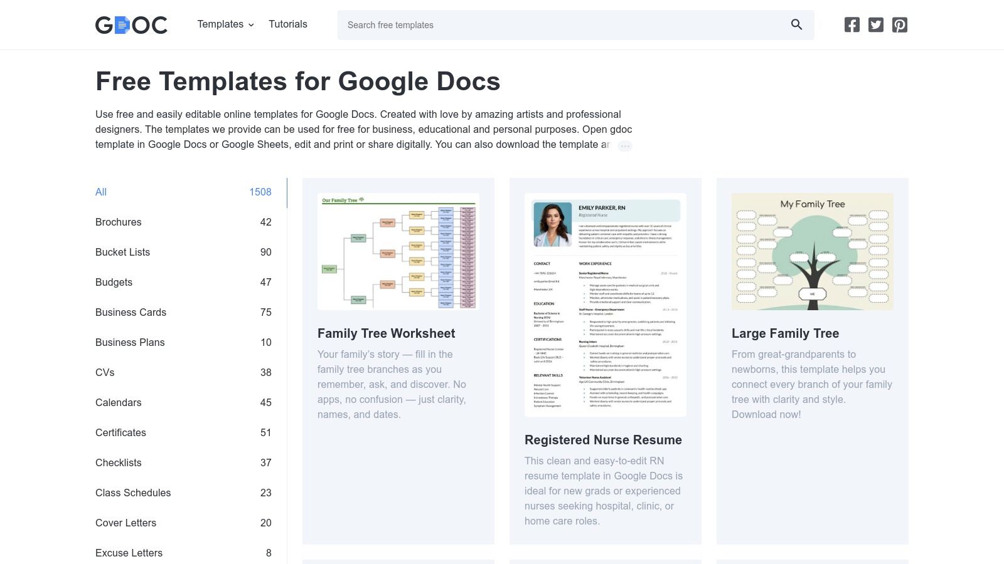Open the GDOC logo home link
1004x564 pixels.
pyautogui.click(x=131, y=25)
